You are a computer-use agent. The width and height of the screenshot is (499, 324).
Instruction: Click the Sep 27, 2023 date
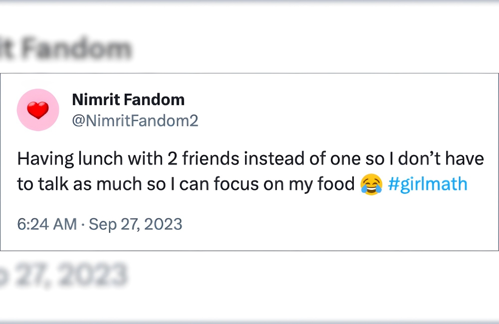click(x=135, y=224)
